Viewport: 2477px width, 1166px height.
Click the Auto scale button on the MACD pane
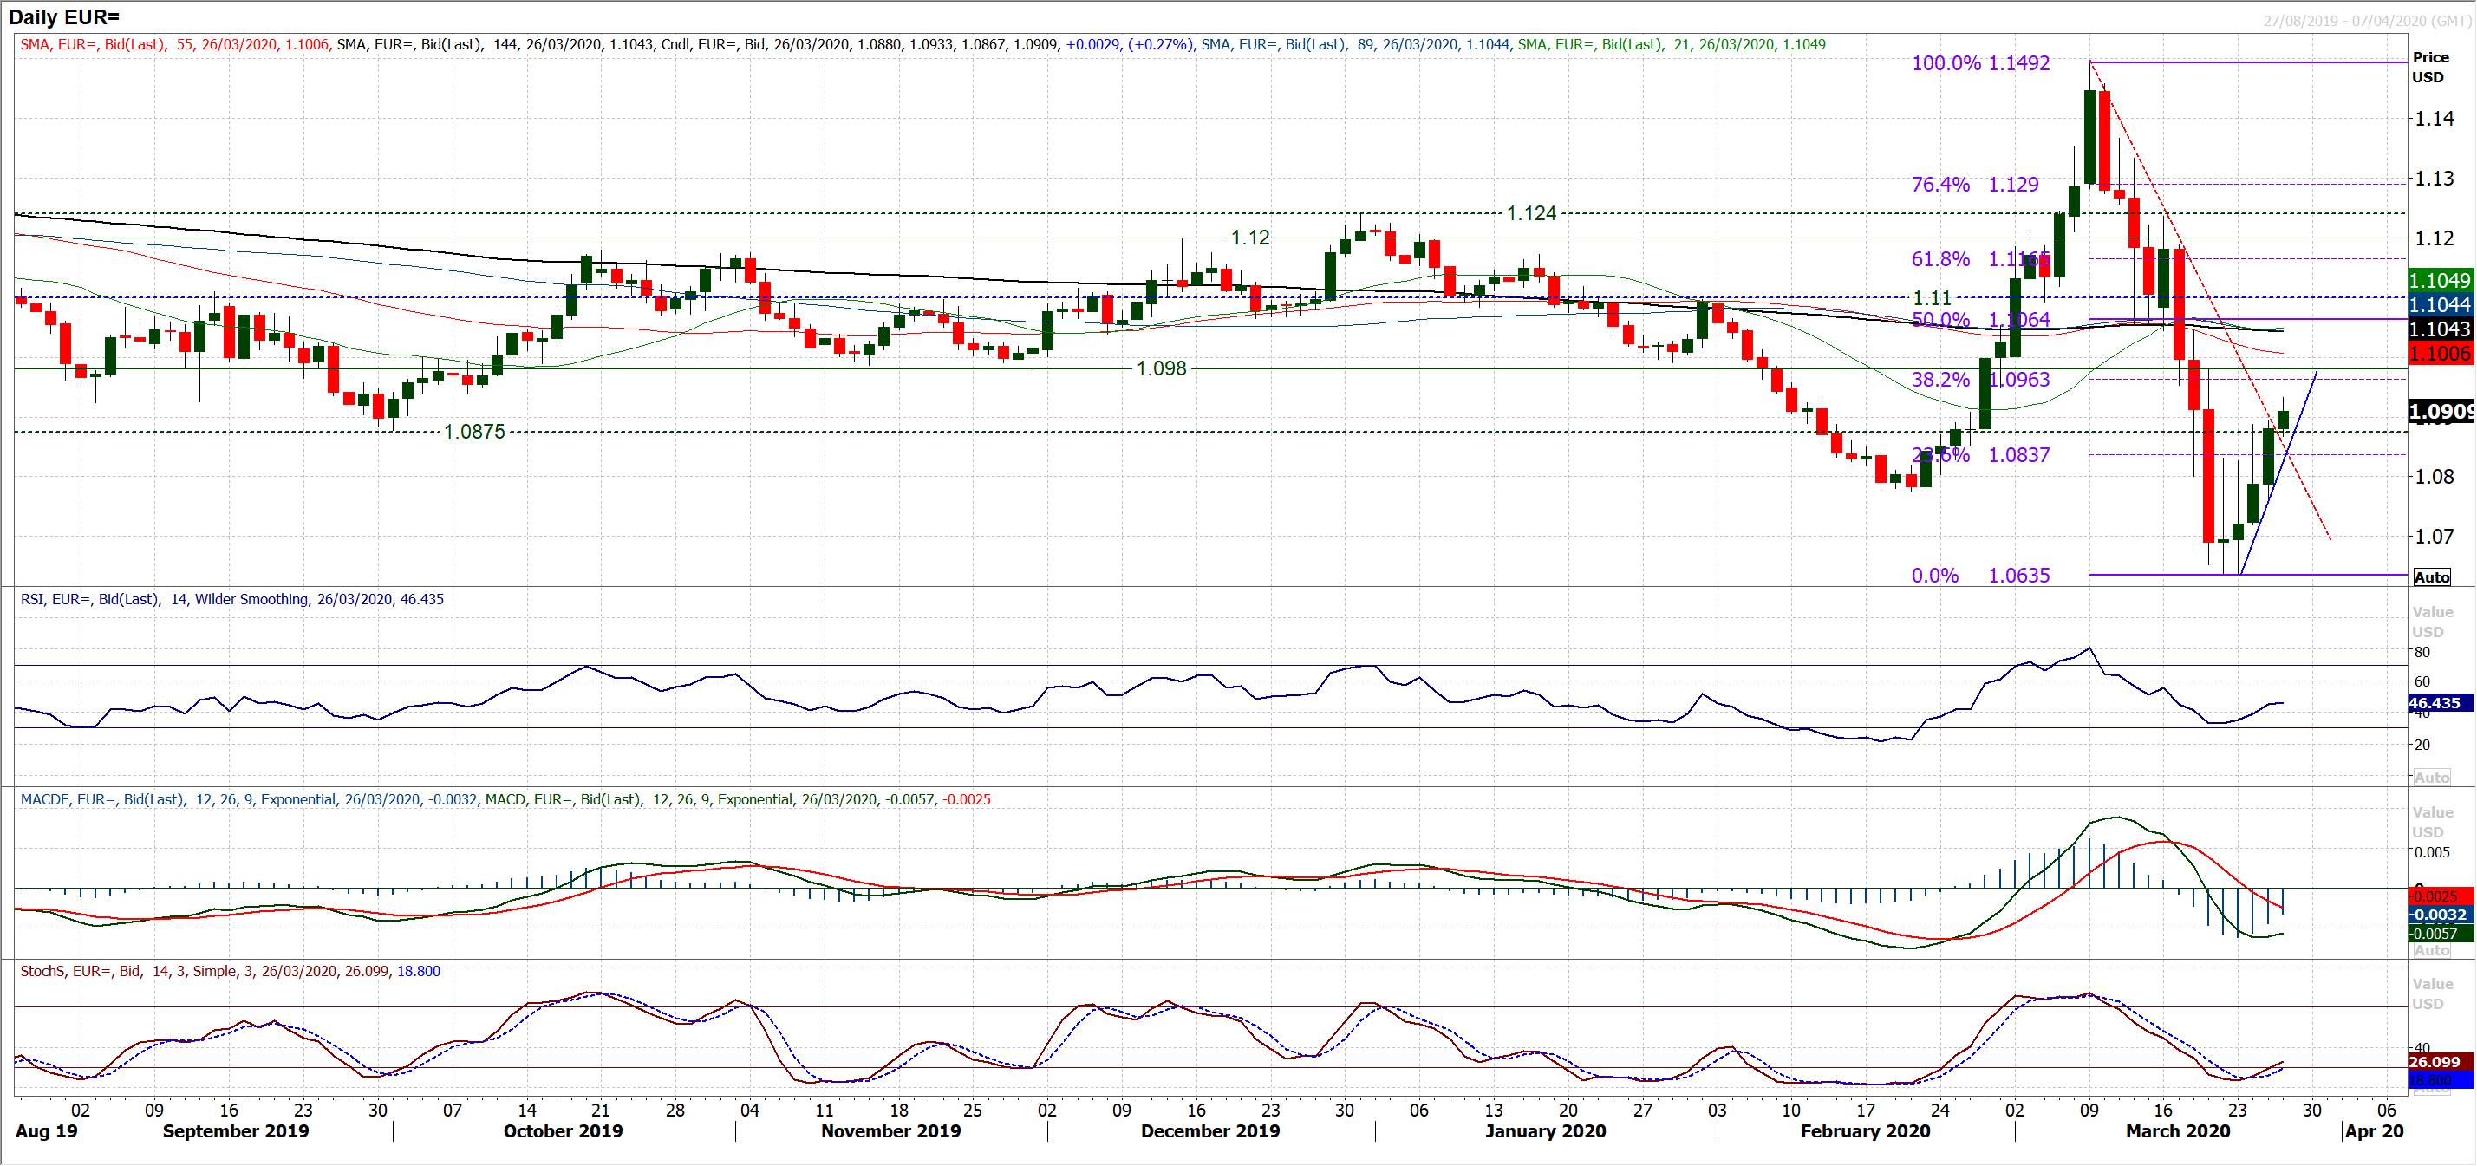2432,950
